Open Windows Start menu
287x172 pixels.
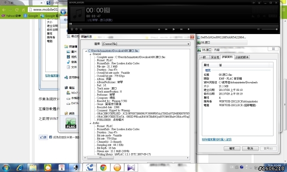6,168
